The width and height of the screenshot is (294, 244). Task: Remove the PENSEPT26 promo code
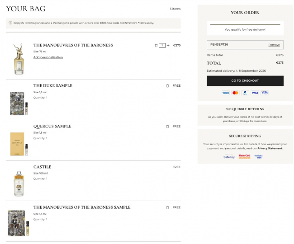274,45
